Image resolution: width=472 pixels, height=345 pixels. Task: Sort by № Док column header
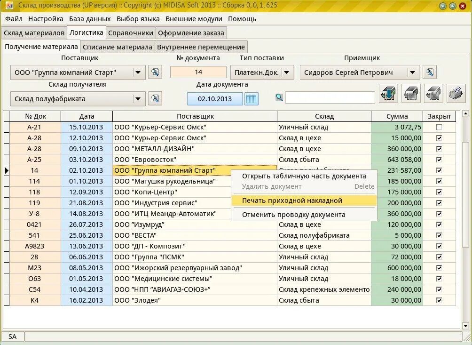[x=35, y=116]
